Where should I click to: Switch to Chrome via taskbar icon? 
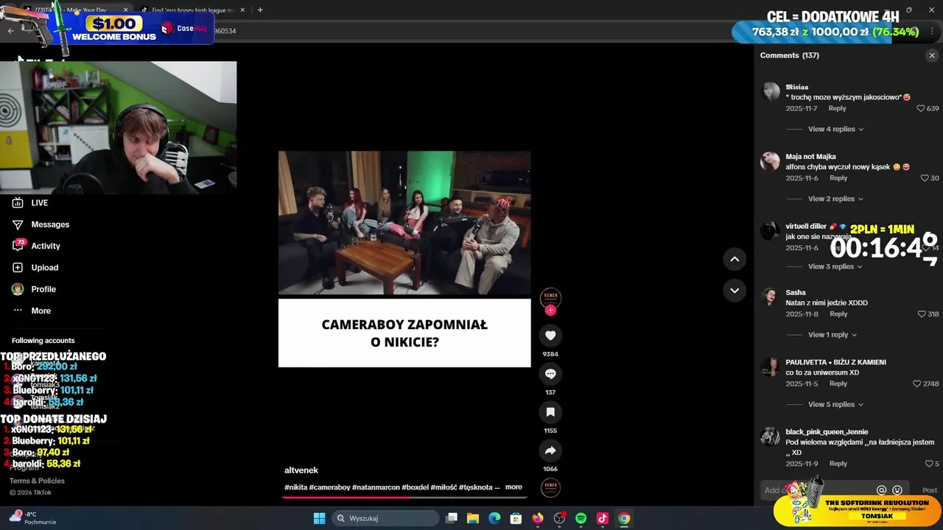point(624,518)
